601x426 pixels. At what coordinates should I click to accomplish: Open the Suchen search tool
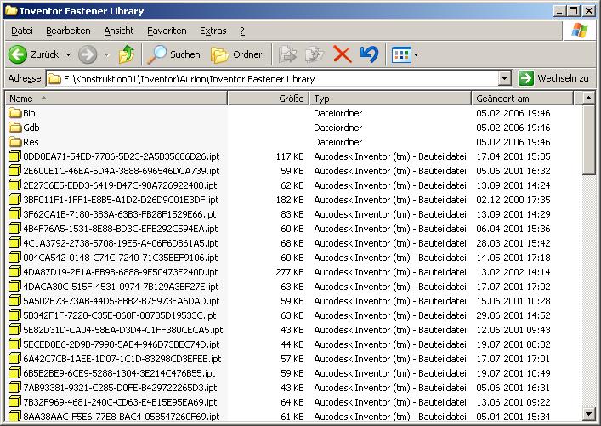174,54
